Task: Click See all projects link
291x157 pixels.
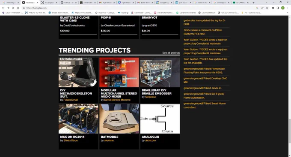Action: point(171,53)
